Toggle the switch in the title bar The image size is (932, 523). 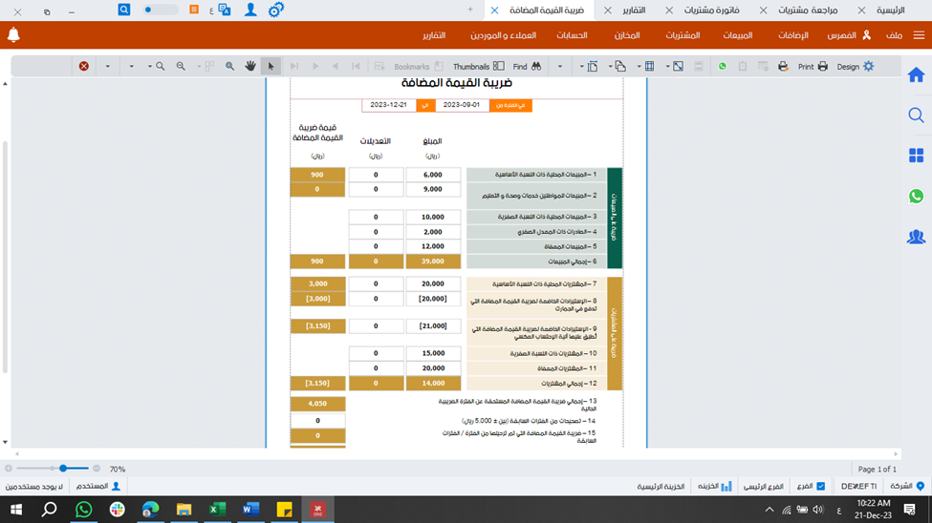tap(160, 10)
